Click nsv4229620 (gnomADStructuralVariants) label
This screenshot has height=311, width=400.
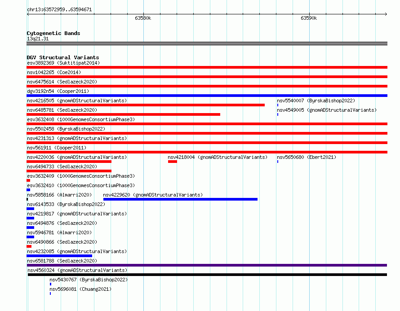pyautogui.click(x=153, y=195)
